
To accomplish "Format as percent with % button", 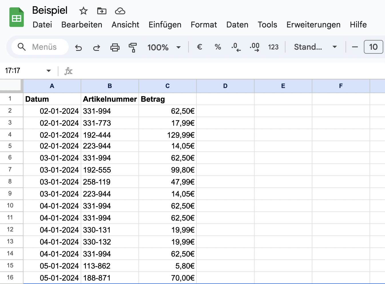I will click(x=218, y=47).
